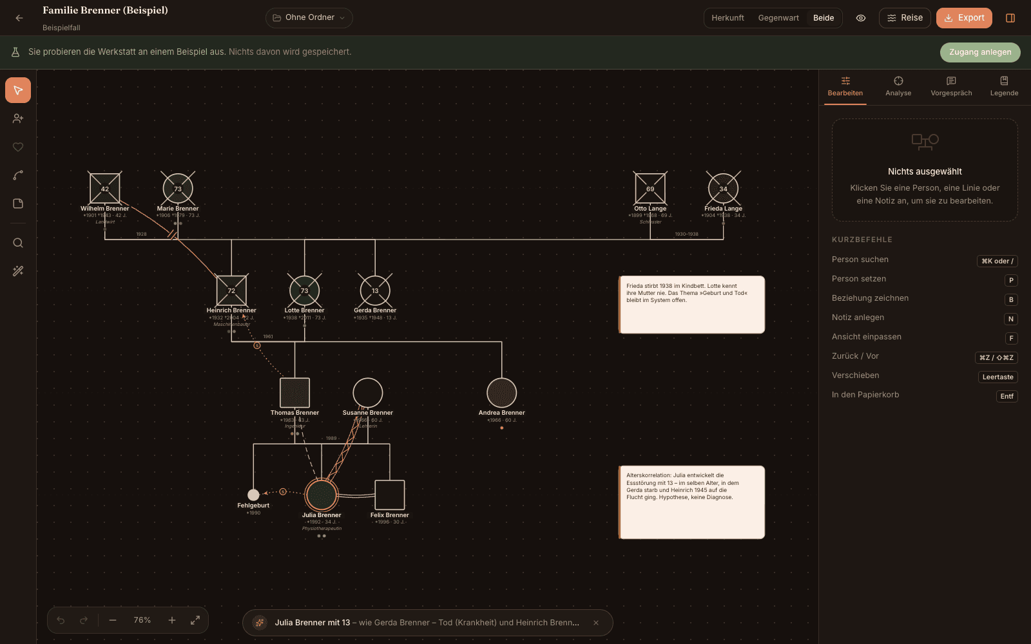Fit view with the expand arrows icon
Image resolution: width=1031 pixels, height=644 pixels.
[x=195, y=620]
